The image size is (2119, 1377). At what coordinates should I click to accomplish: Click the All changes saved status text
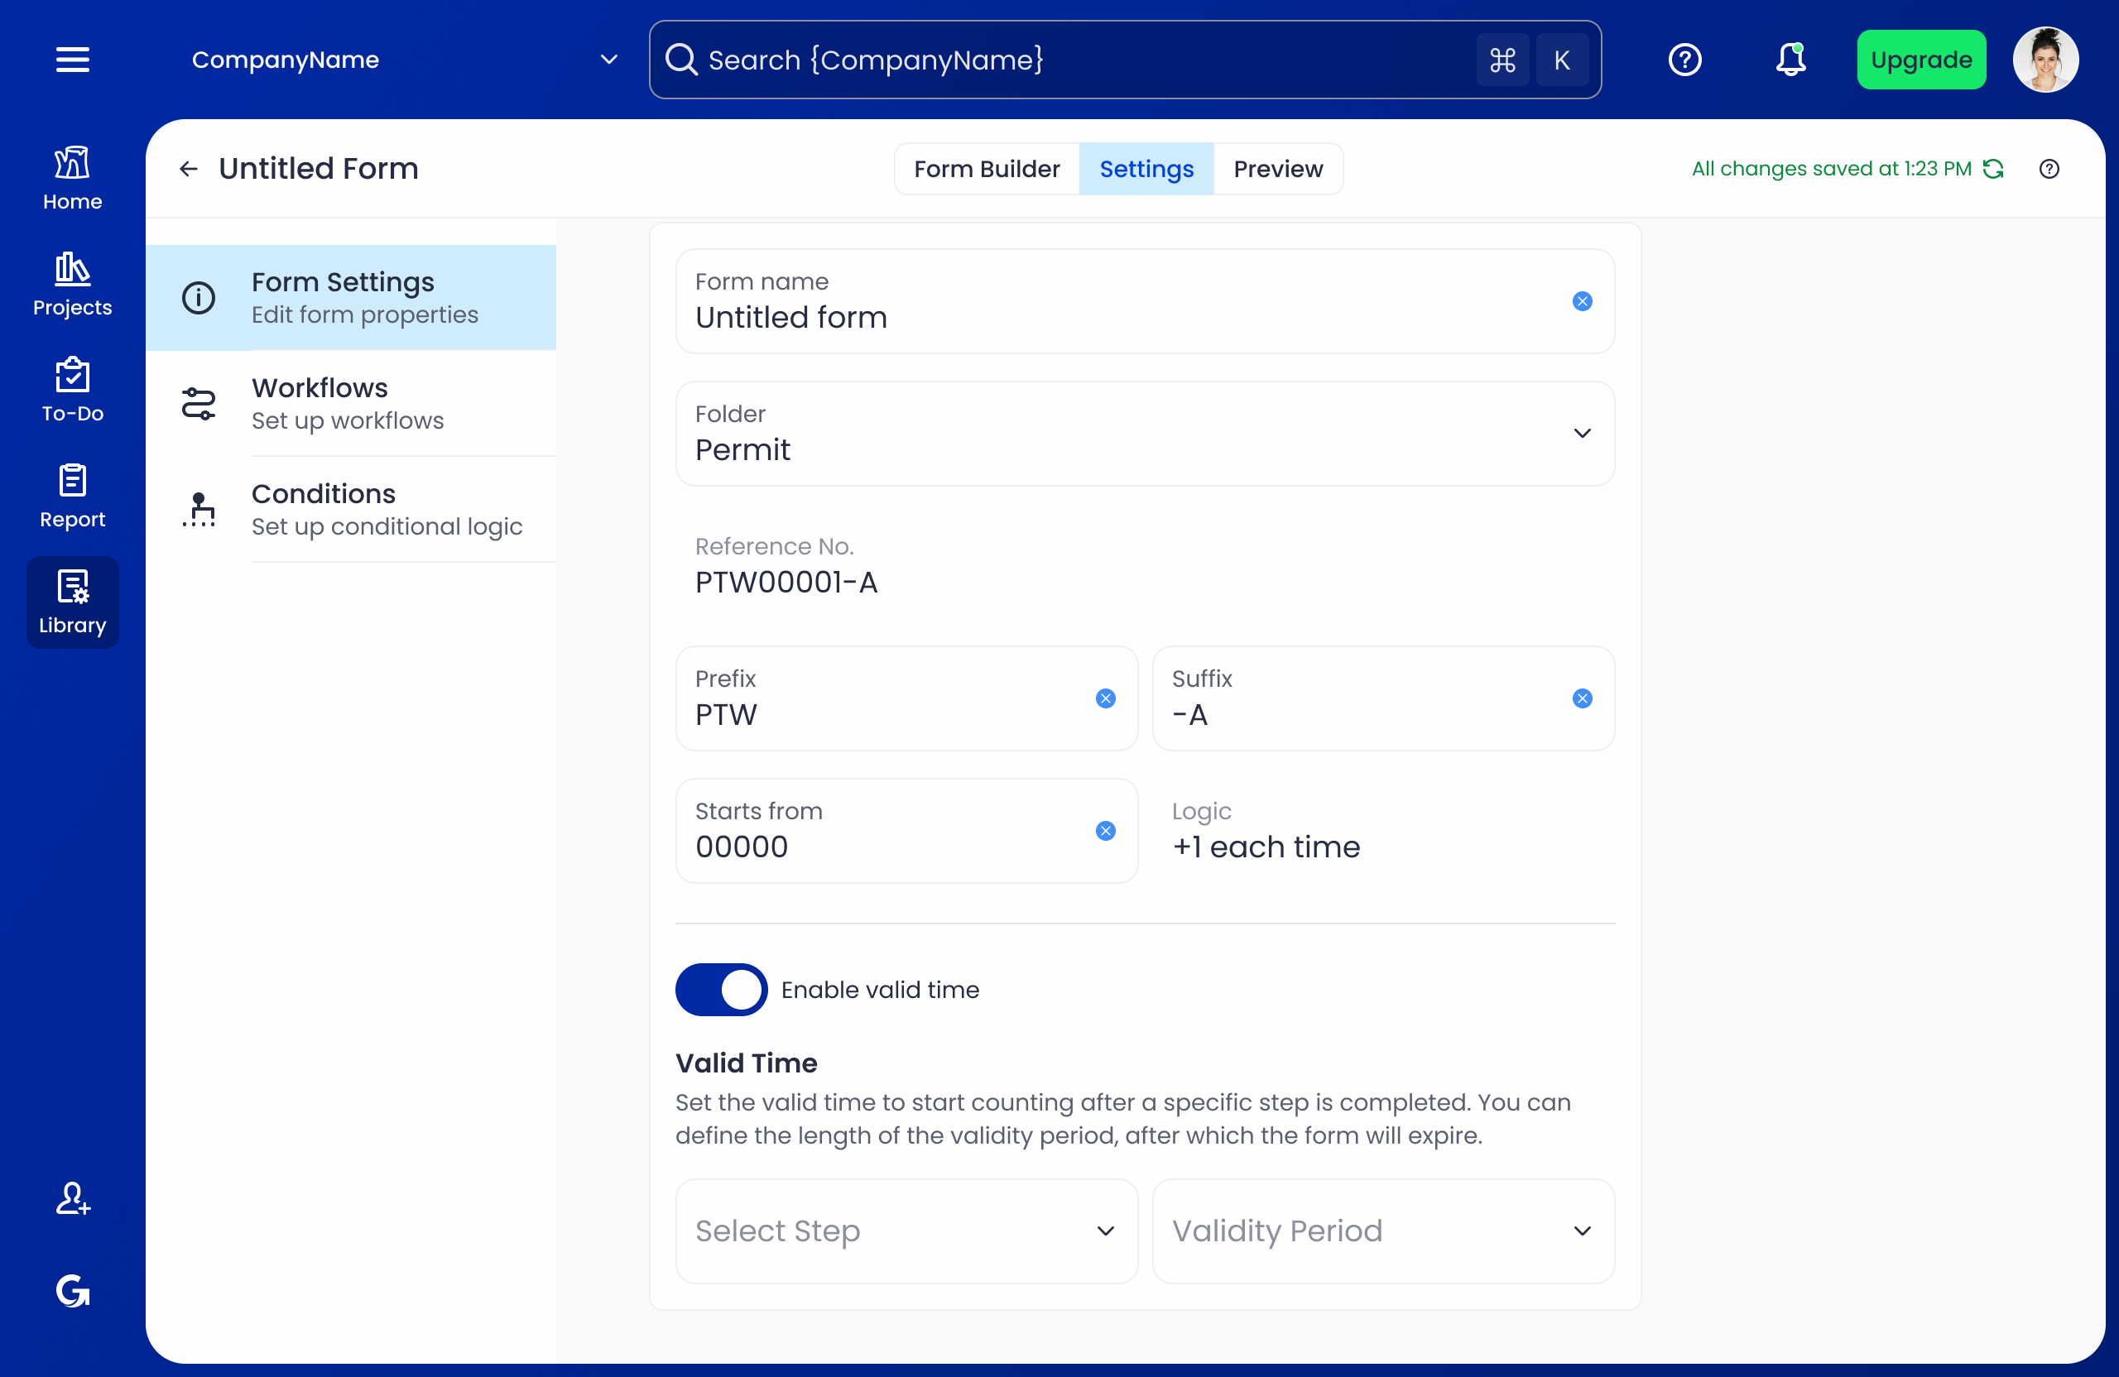point(1832,168)
